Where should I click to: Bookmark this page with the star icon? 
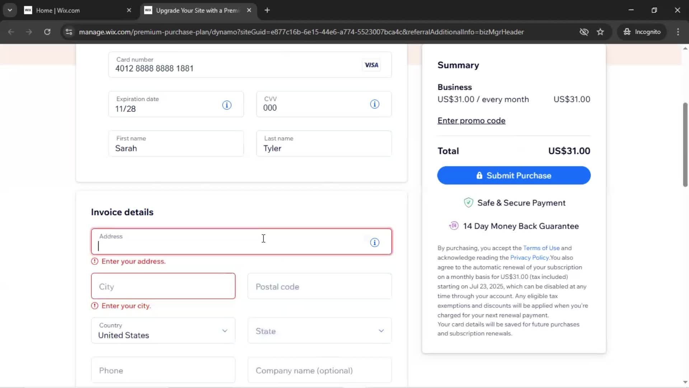tap(600, 32)
